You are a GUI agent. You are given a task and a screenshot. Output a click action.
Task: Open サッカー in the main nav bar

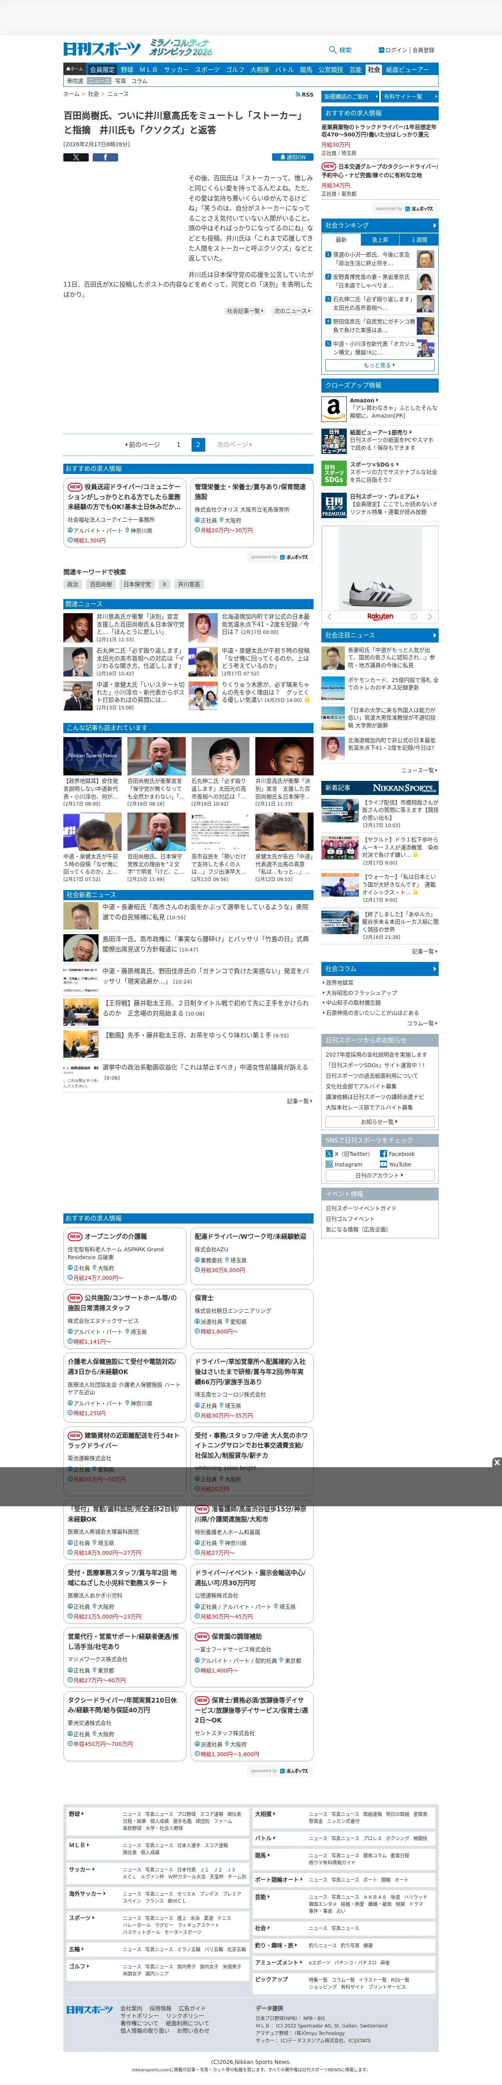[176, 70]
